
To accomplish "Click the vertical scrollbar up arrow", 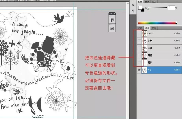I will coord(128,4).
